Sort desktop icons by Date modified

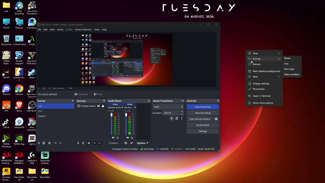pyautogui.click(x=291, y=74)
